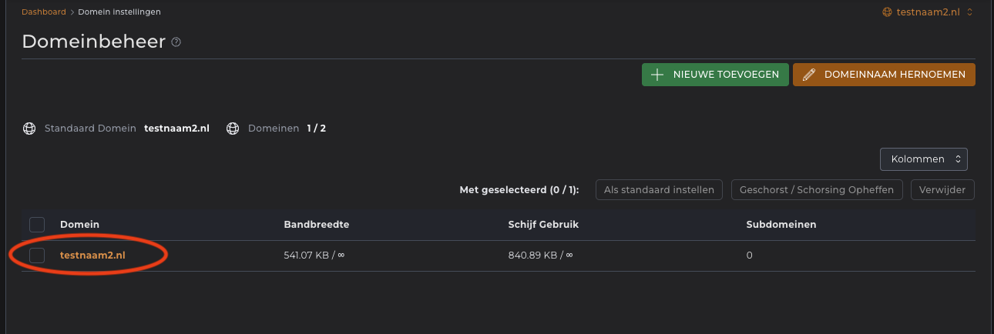The width and height of the screenshot is (994, 334).
Task: Sort by the Schijf Gebruik column header
Action: coord(543,225)
